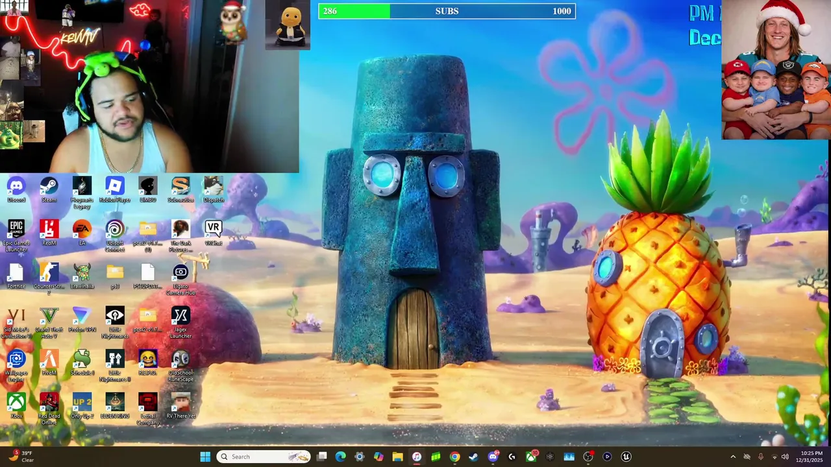Image resolution: width=831 pixels, height=467 pixels.
Task: Open the Roblox Player shortcut
Action: 115,190
